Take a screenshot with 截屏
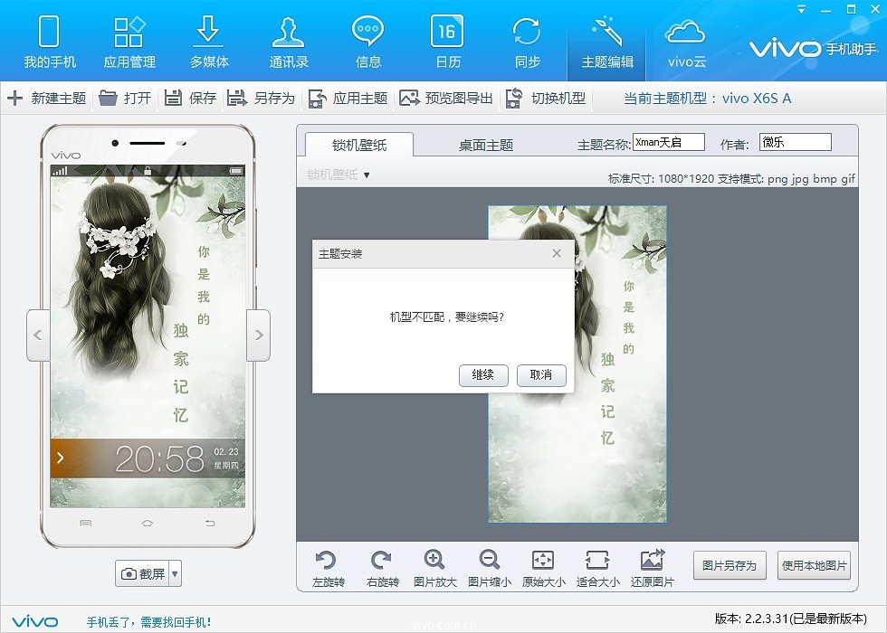Image resolution: width=887 pixels, height=633 pixels. tap(142, 573)
